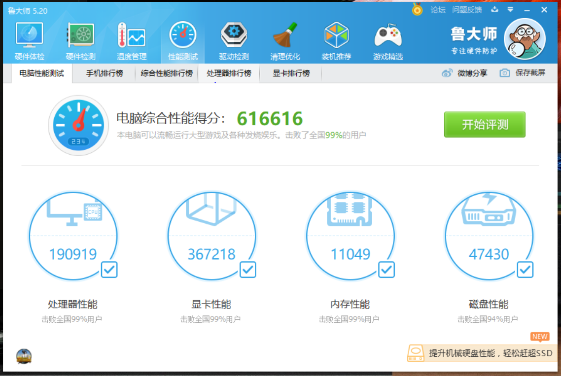Click the 微博分享 share link
Screen dimensions: 561x376
[464, 73]
